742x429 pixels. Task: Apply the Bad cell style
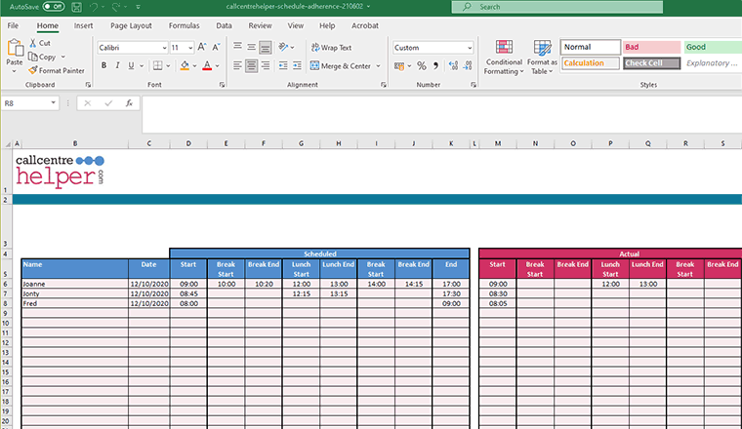(x=651, y=47)
